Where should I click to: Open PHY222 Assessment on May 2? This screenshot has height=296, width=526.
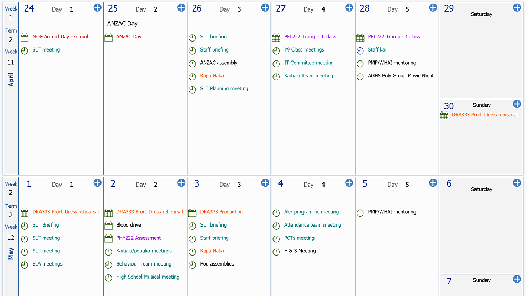click(x=138, y=238)
